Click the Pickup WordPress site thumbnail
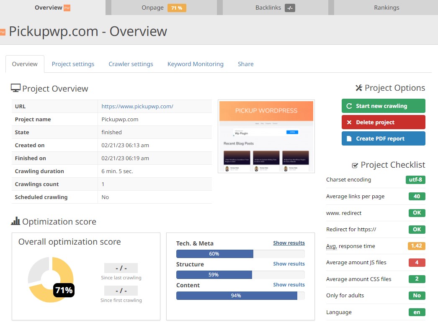Viewport: 438px width, 322px height. coord(266,136)
